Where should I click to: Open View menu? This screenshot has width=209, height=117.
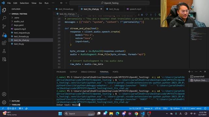click(x=34, y=3)
